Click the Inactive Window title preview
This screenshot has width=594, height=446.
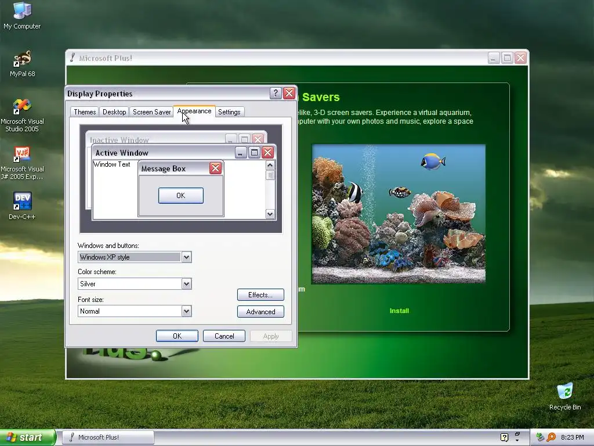(119, 140)
